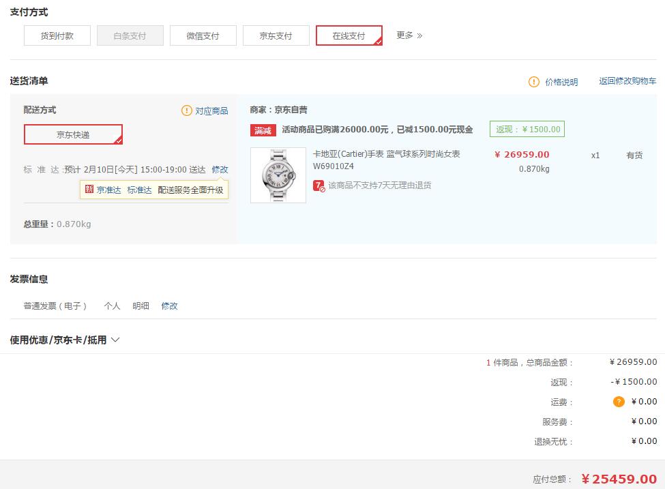
Task: Click the red 新 badge icon
Action: tap(89, 189)
